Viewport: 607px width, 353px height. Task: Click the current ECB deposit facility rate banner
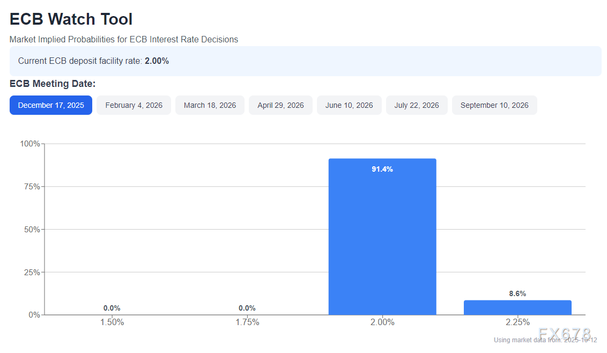point(305,61)
